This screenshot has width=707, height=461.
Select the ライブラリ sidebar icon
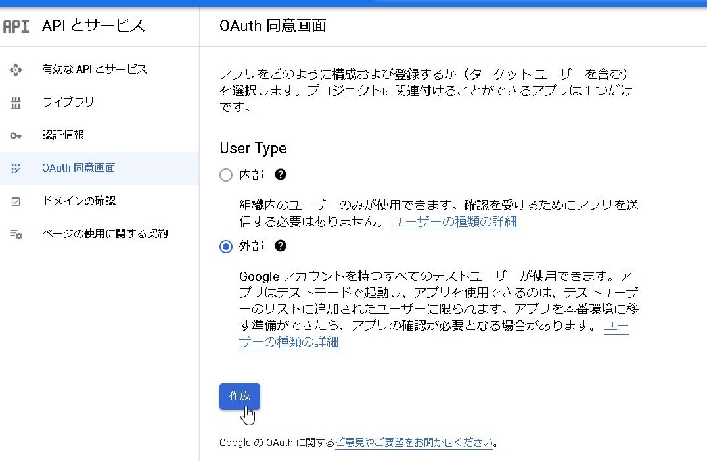coord(15,102)
